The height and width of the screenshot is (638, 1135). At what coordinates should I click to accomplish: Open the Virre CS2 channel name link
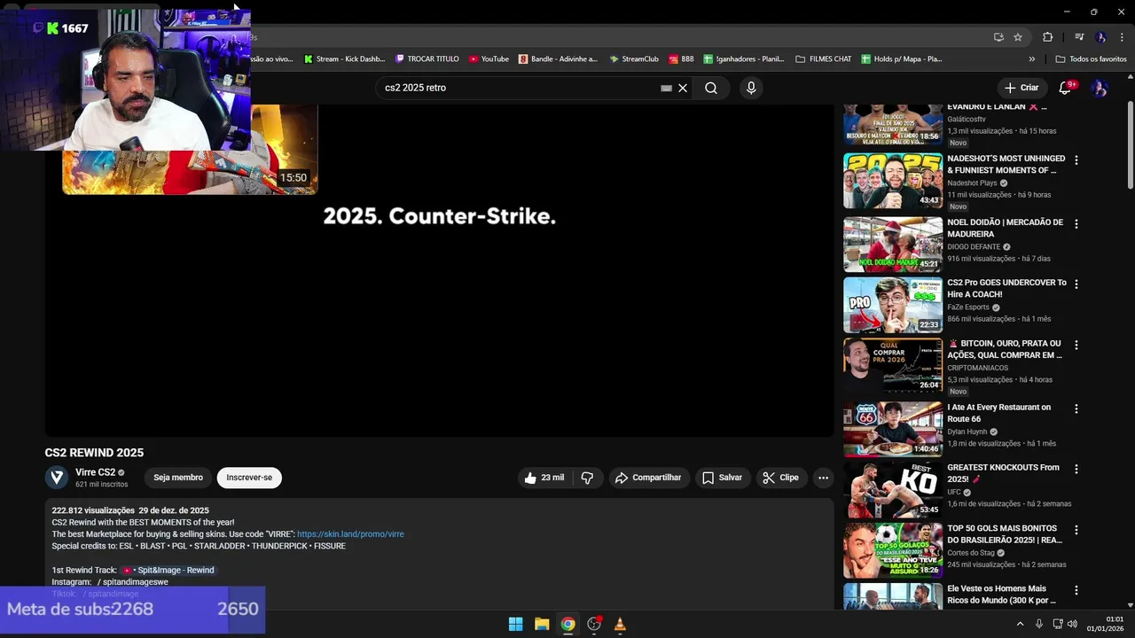click(x=95, y=472)
